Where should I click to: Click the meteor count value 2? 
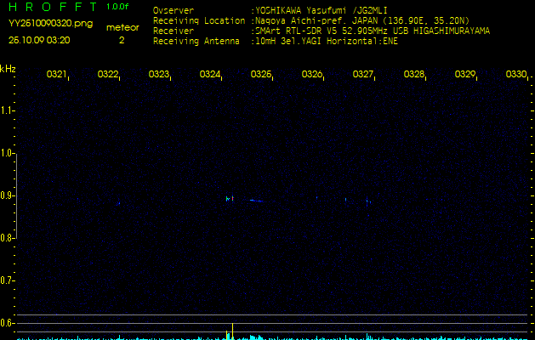pos(122,40)
